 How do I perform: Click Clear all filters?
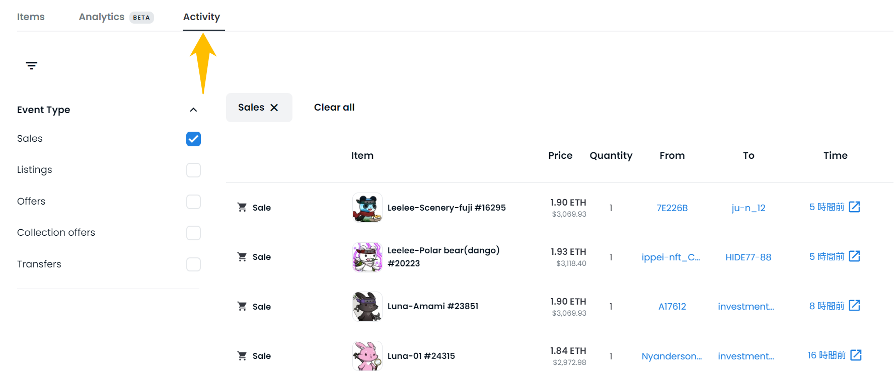coord(334,107)
